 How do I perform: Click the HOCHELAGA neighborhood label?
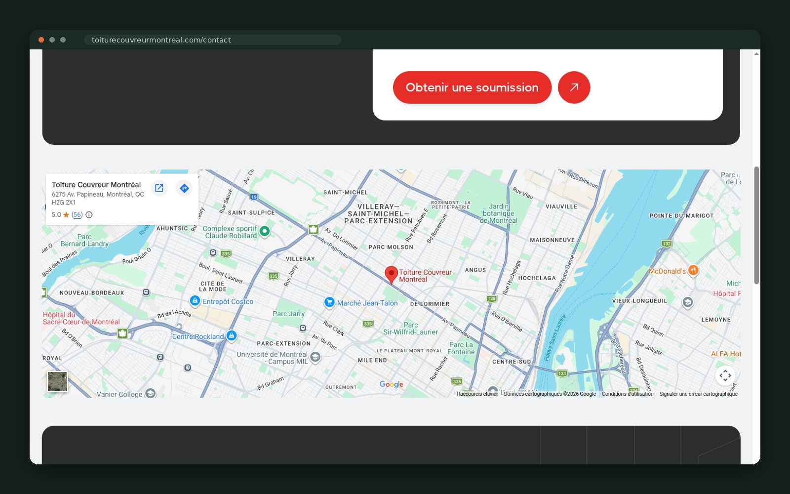pos(537,278)
